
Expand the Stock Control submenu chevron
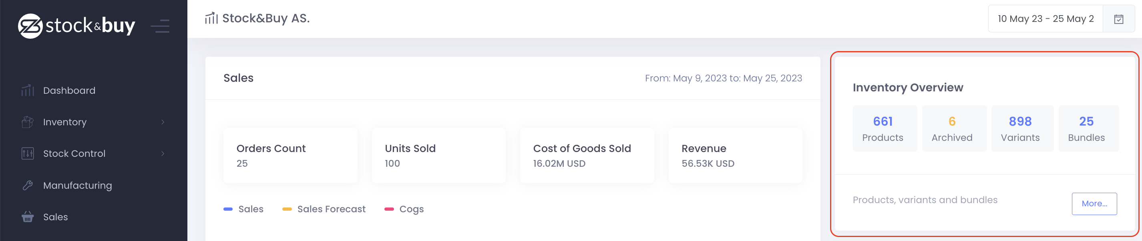(163, 154)
